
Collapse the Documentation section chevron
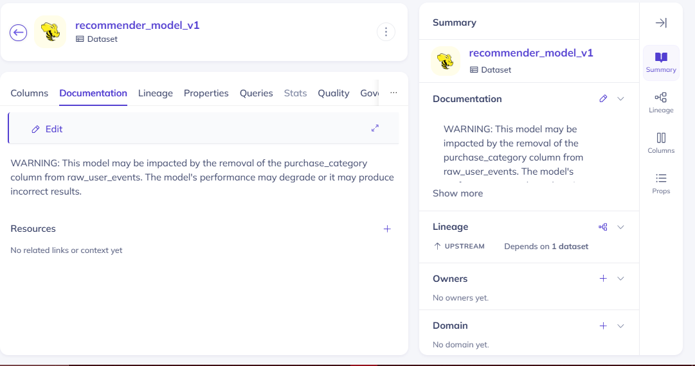[x=620, y=99]
